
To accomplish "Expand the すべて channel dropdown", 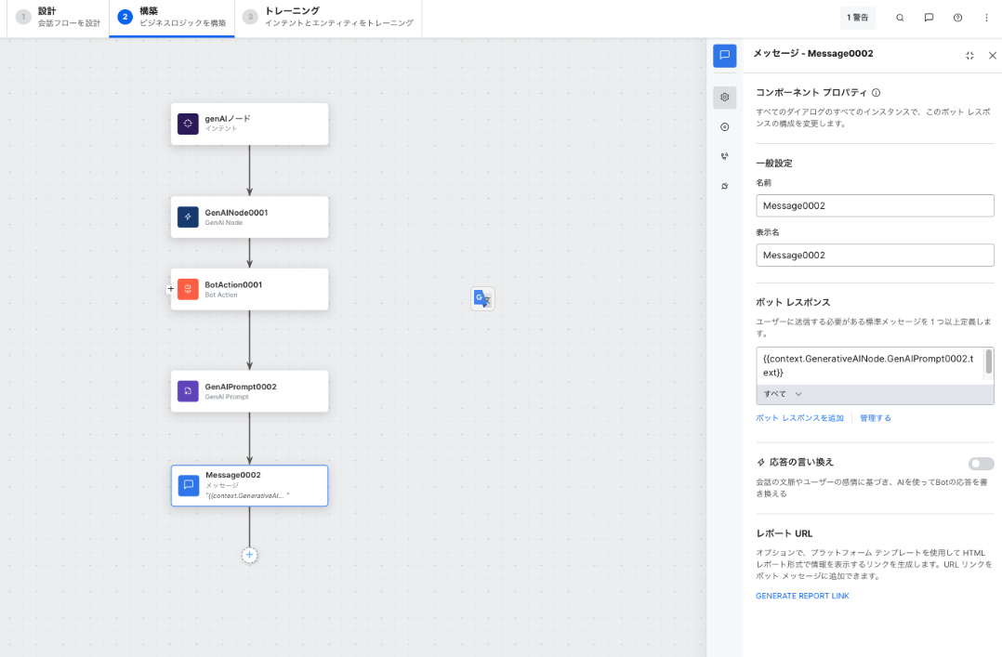I will [x=783, y=394].
